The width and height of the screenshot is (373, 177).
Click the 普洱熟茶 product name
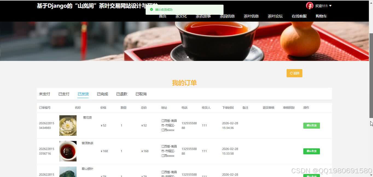click(88, 143)
